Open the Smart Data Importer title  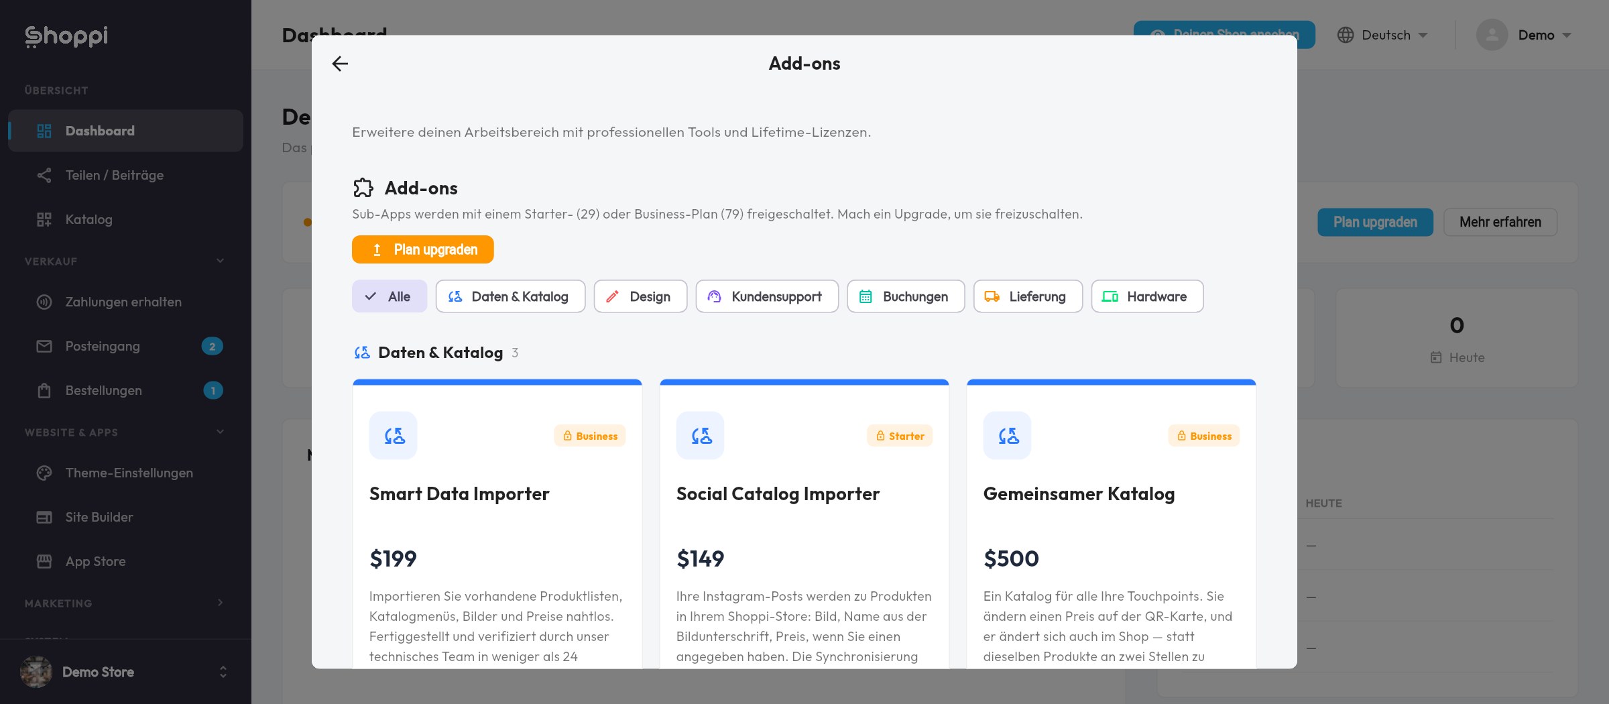[x=459, y=494]
